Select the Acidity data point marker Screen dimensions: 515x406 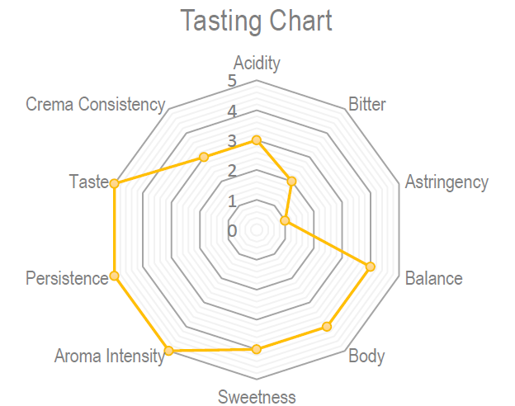click(257, 139)
